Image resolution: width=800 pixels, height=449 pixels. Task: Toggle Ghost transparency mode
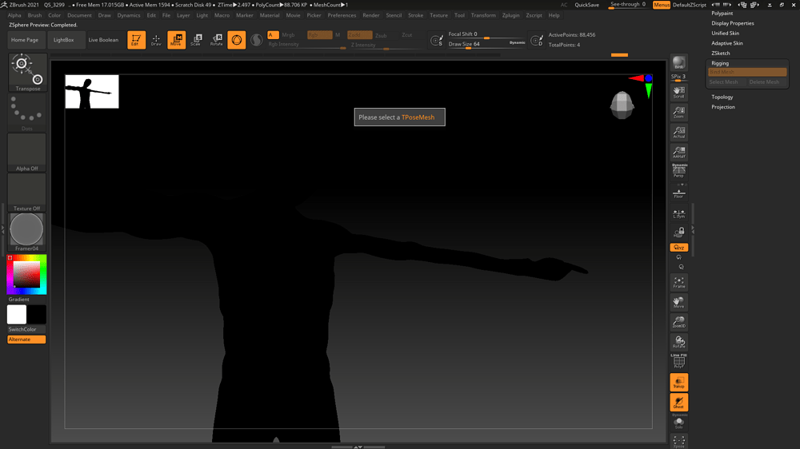pyautogui.click(x=678, y=403)
